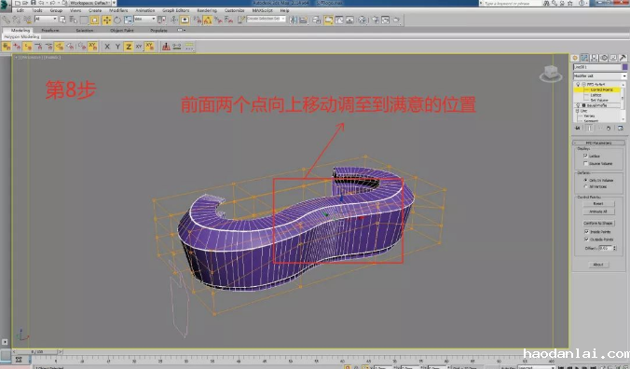Select the All Vertices radio option

[x=585, y=186]
